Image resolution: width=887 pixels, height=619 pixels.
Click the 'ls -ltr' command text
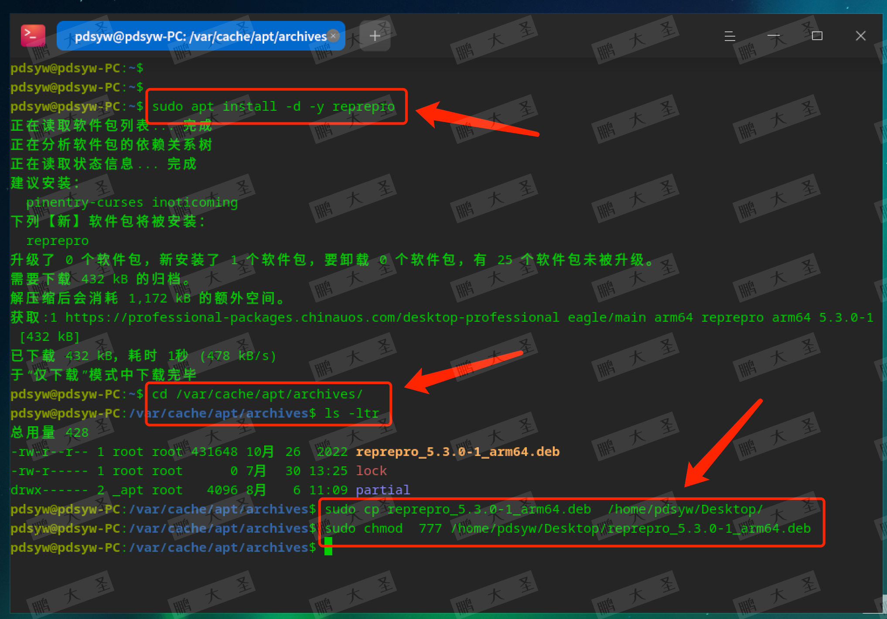tap(351, 413)
